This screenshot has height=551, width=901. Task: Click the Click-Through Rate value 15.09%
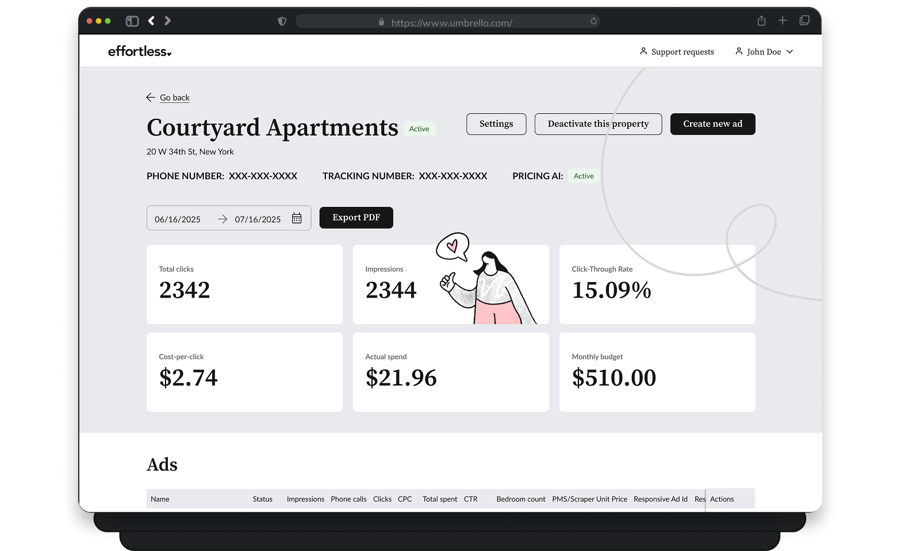point(611,290)
